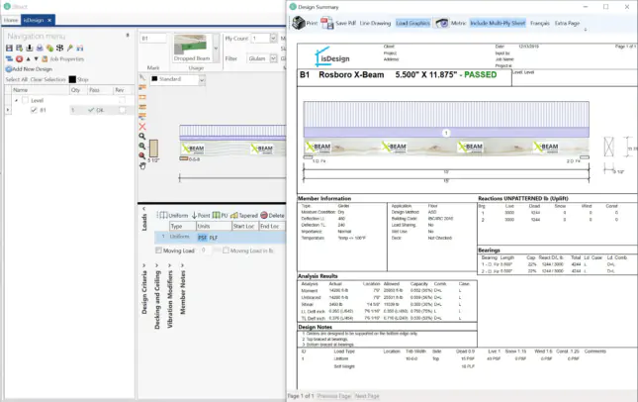This screenshot has height=402, width=638.
Task: Open the Filter Glulam dropdown
Action: [273, 58]
